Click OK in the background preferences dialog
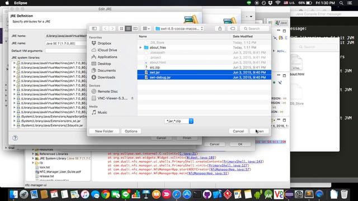The width and height of the screenshot is (358, 201). pyautogui.click(x=240, y=144)
